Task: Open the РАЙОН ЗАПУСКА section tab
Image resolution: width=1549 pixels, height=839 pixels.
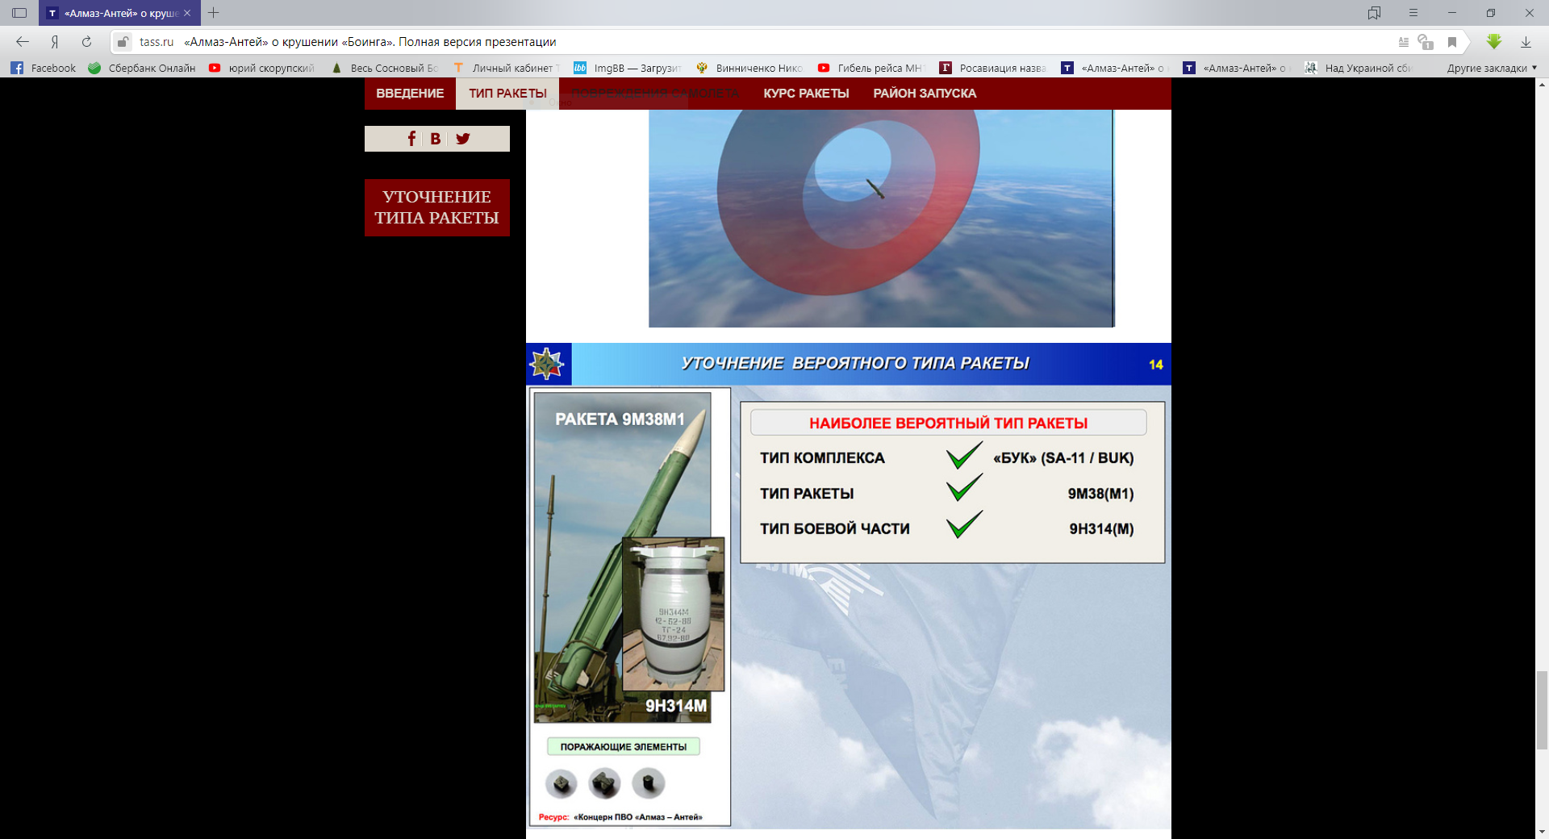Action: [925, 94]
